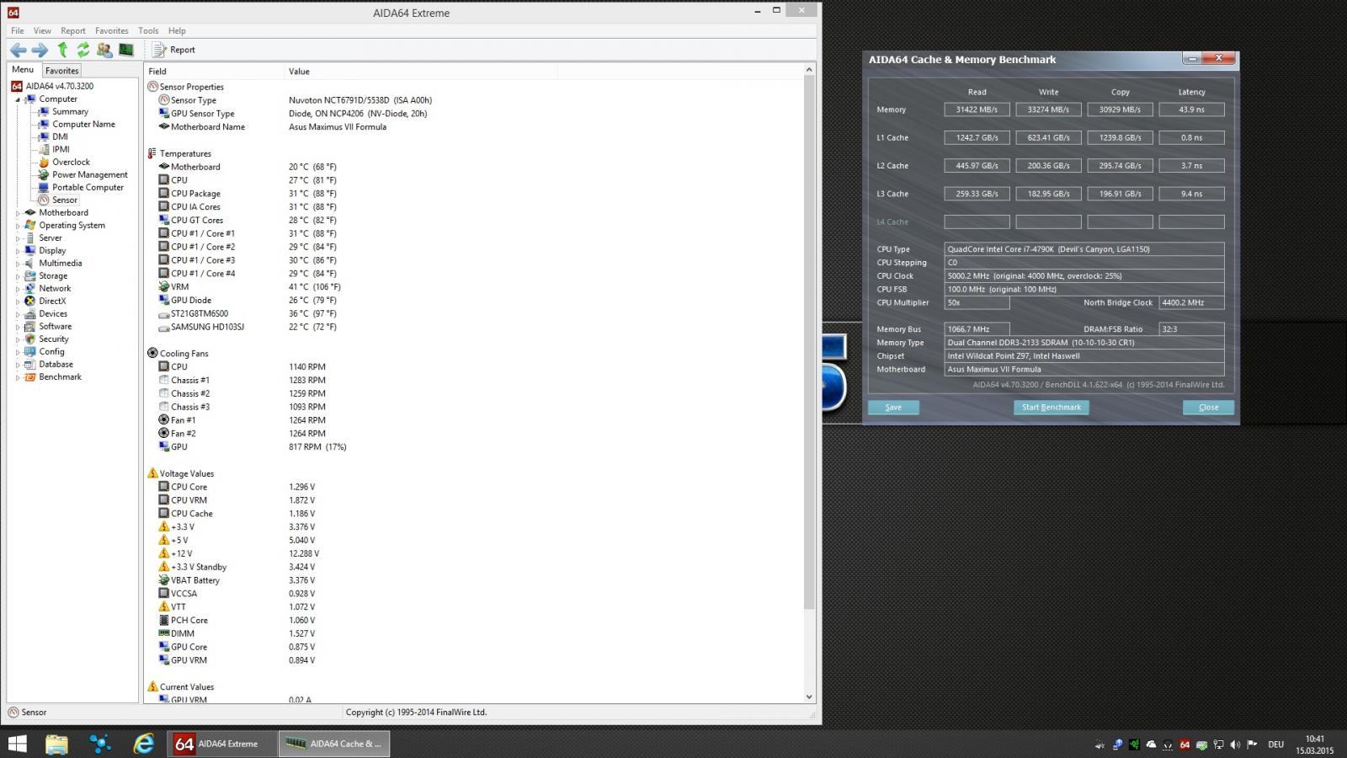Expand the DirectX tree node
Image resolution: width=1347 pixels, height=758 pixels.
17,302
